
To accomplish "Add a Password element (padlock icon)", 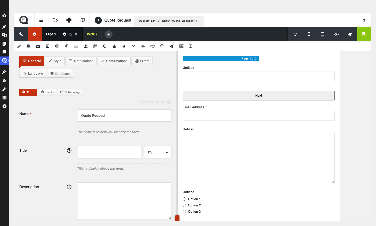I will (x=124, y=46).
